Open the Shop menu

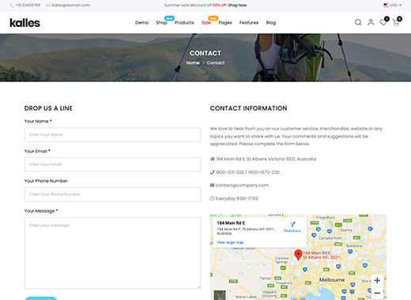(161, 23)
